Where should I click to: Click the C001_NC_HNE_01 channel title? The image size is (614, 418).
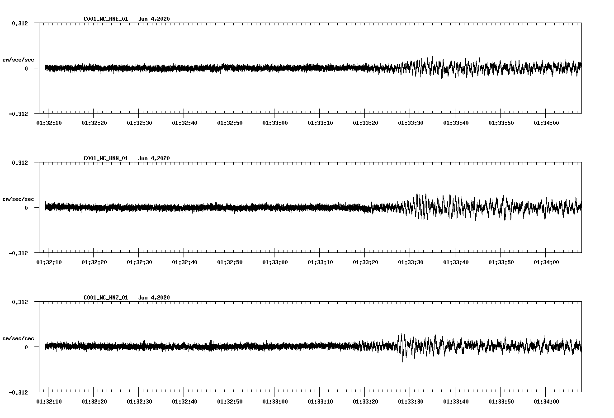[x=106, y=19]
